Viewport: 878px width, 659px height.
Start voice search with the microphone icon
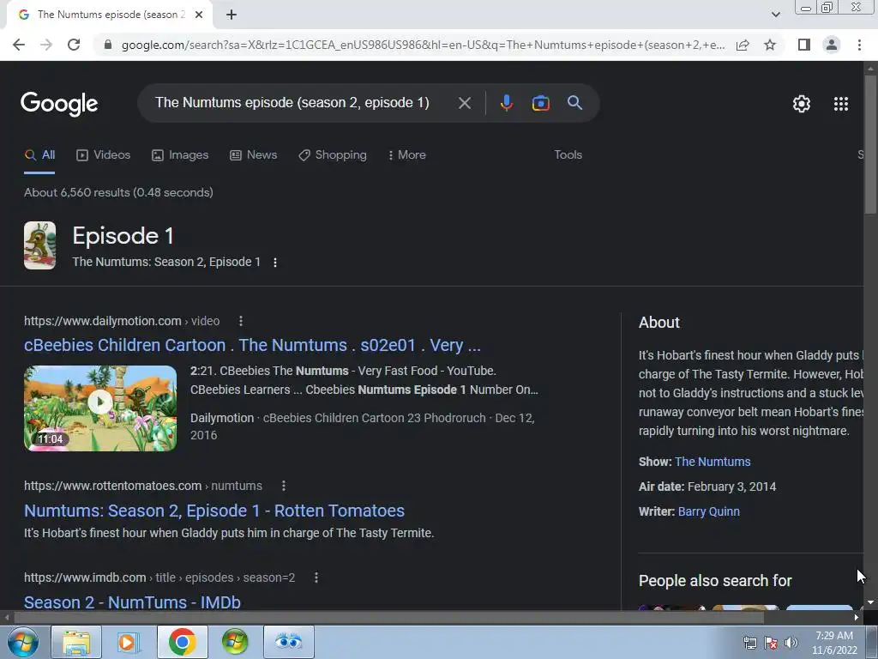506,103
